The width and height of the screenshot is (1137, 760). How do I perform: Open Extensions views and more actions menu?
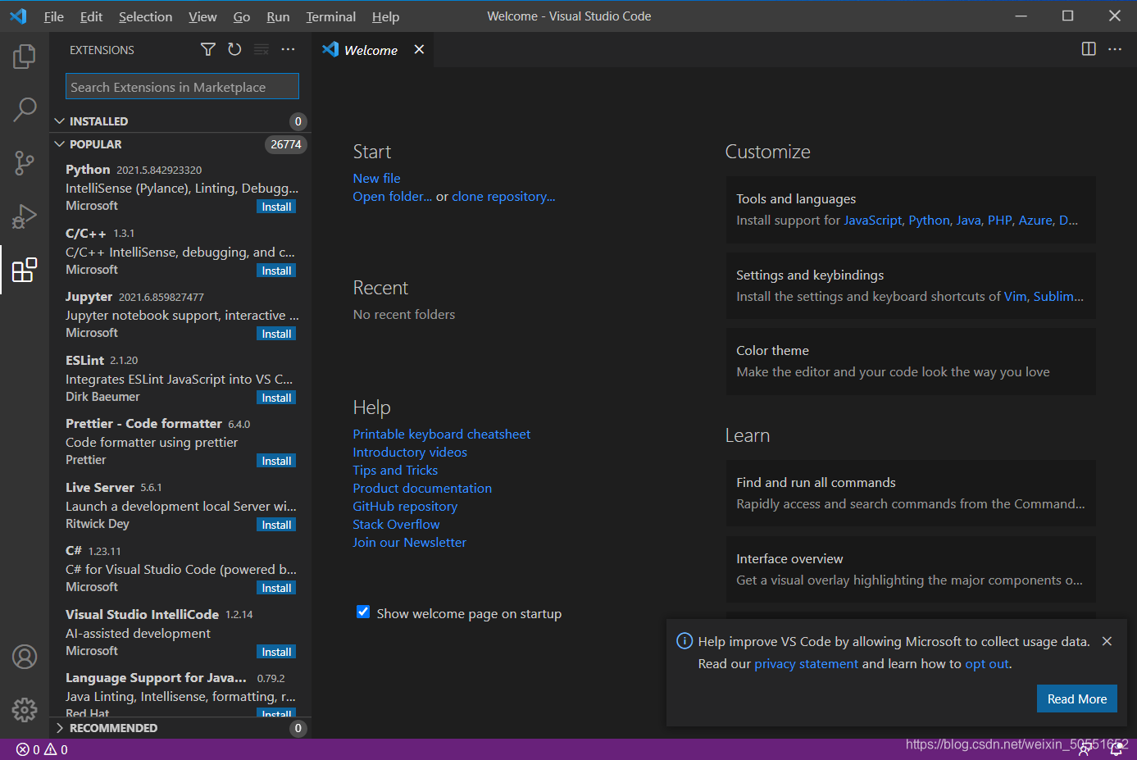pos(288,50)
